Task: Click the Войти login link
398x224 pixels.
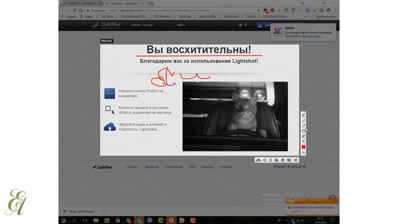Action: pos(181,25)
